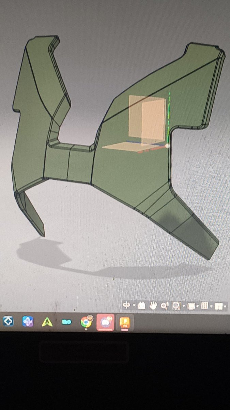Open the purple waveform taskbar app
Image resolution: width=230 pixels, height=410 pixels.
tap(28, 321)
